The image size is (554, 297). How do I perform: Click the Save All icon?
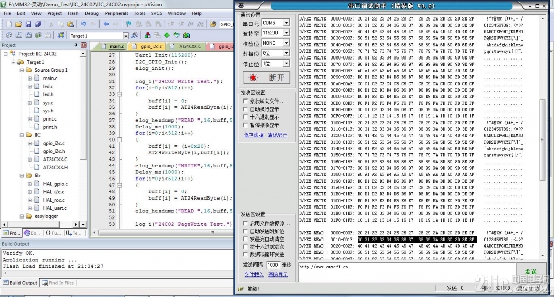(x=38, y=24)
